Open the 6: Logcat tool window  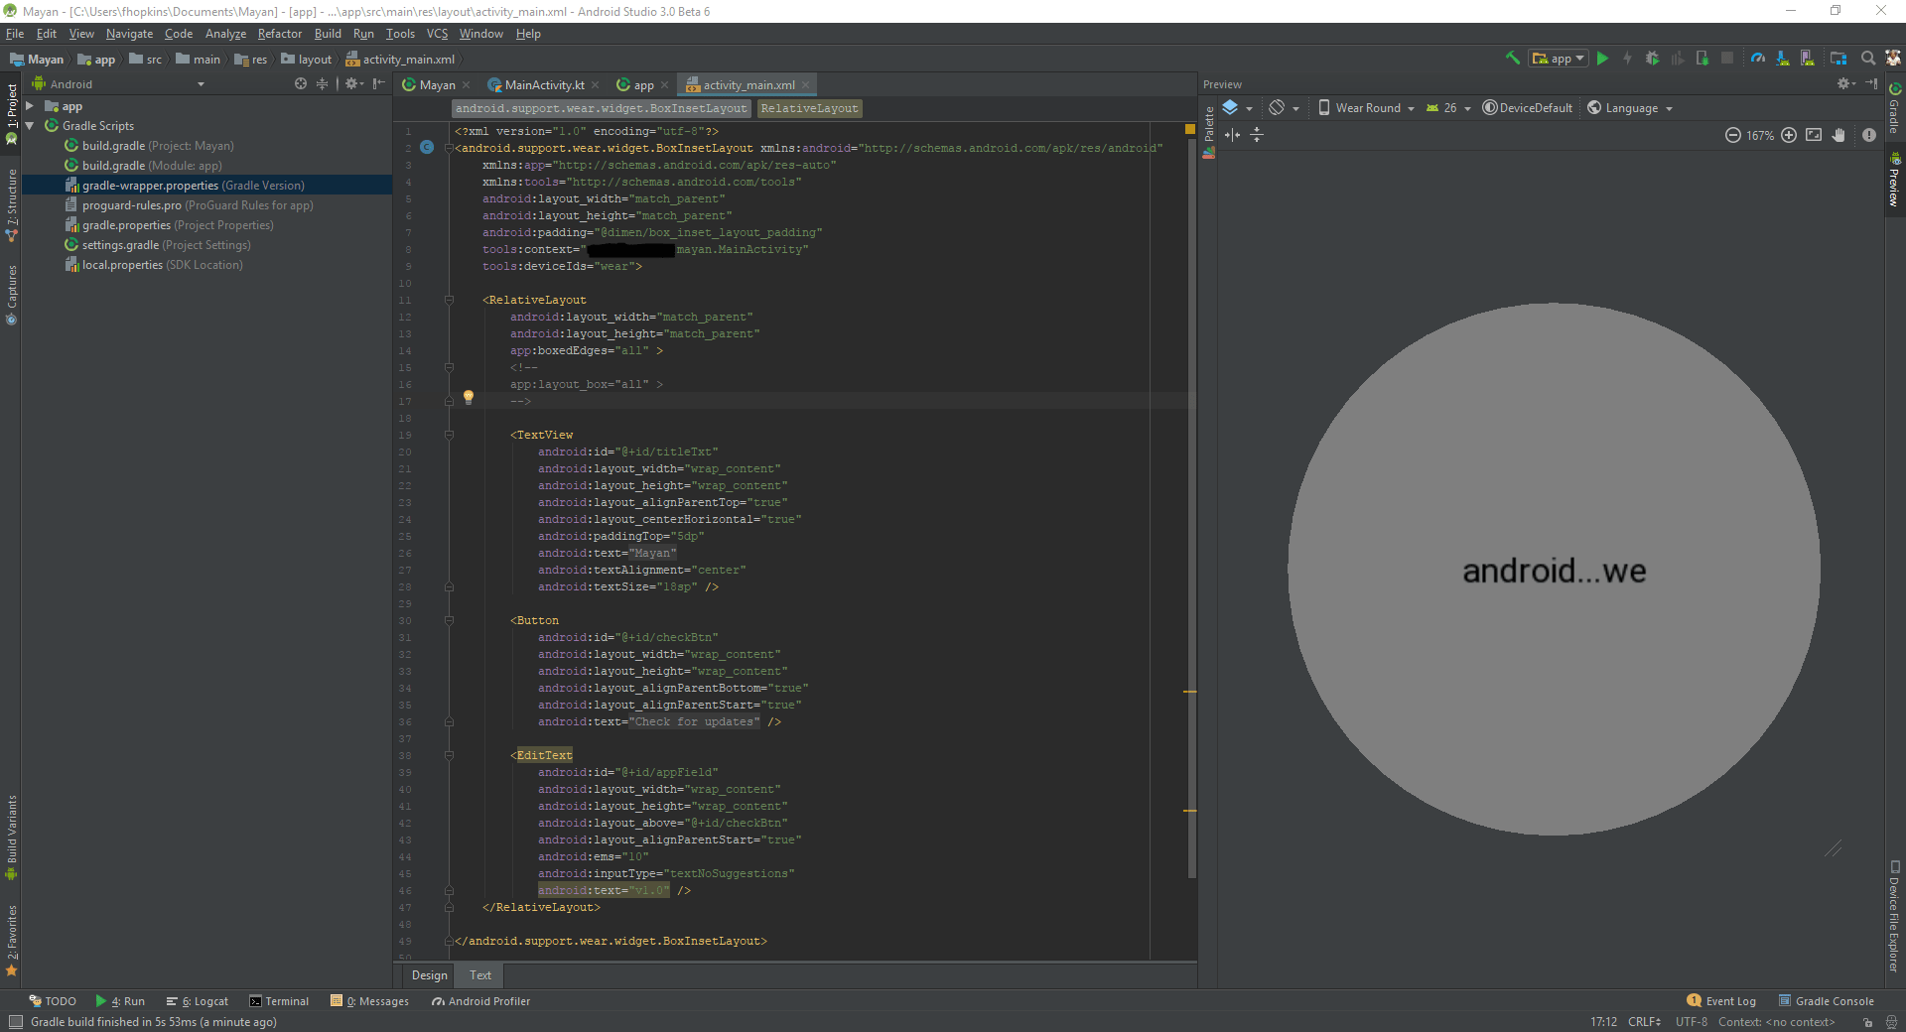(197, 1001)
